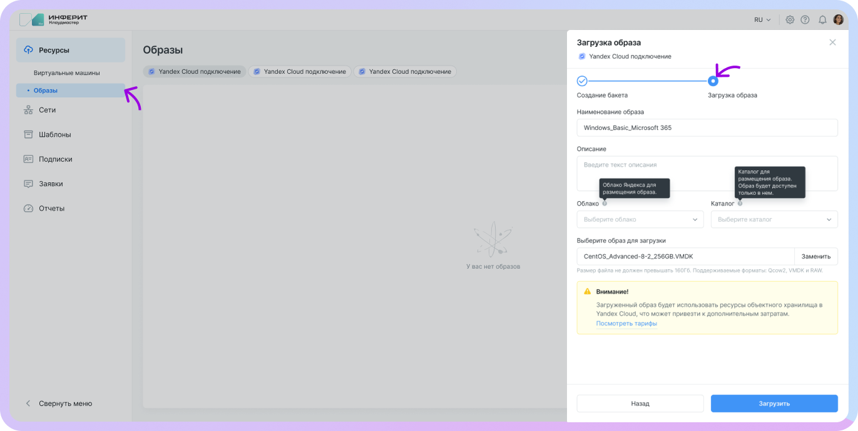Close the Загрузка образа panel
The image size is (858, 431).
[832, 42]
